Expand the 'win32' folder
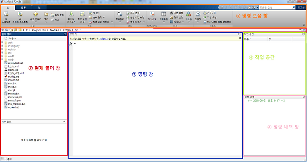 click(2, 56)
